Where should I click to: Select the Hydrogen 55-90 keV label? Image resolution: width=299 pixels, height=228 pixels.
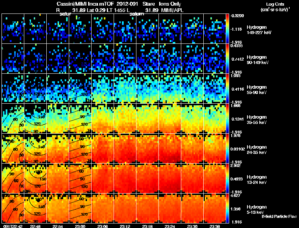257,90
